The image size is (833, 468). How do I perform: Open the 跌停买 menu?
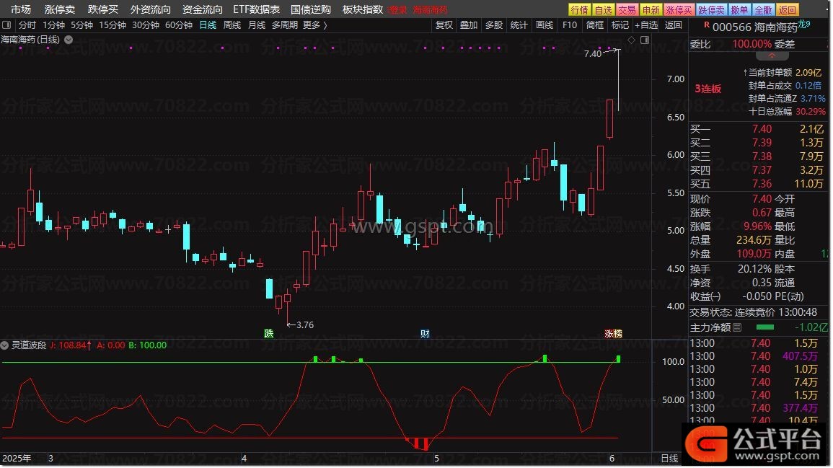(x=102, y=9)
